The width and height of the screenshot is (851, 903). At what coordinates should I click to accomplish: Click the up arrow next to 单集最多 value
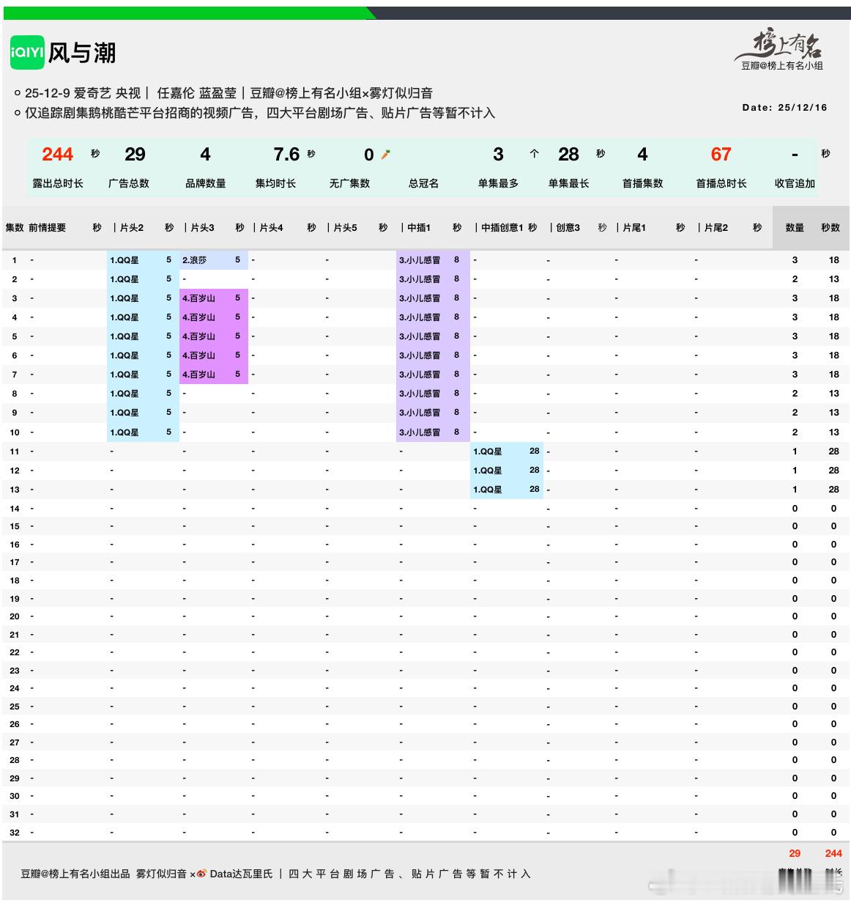point(535,154)
